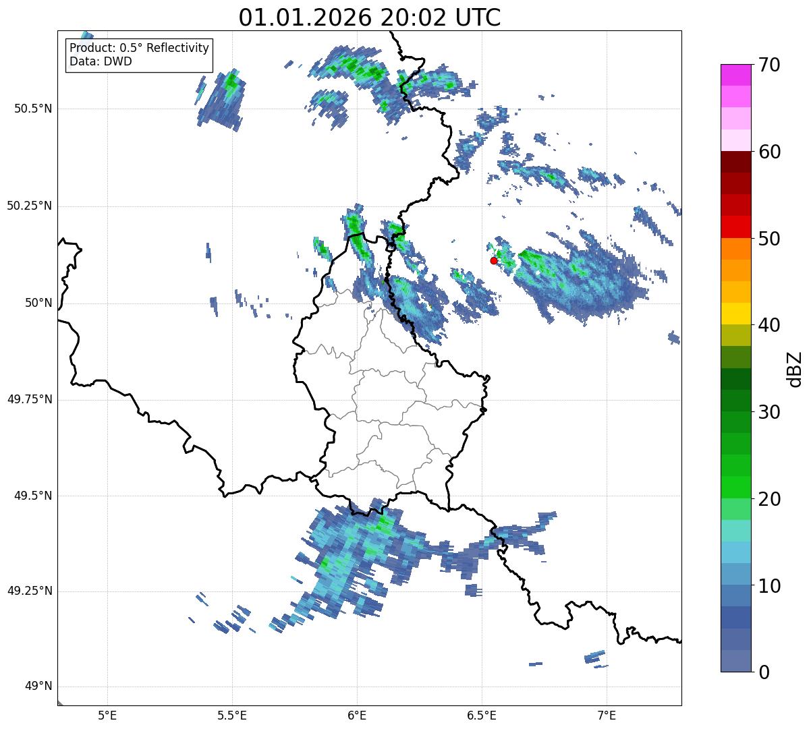Click the bright red colorbar swatch just above 50
This screenshot has width=811, height=729.
click(x=736, y=227)
